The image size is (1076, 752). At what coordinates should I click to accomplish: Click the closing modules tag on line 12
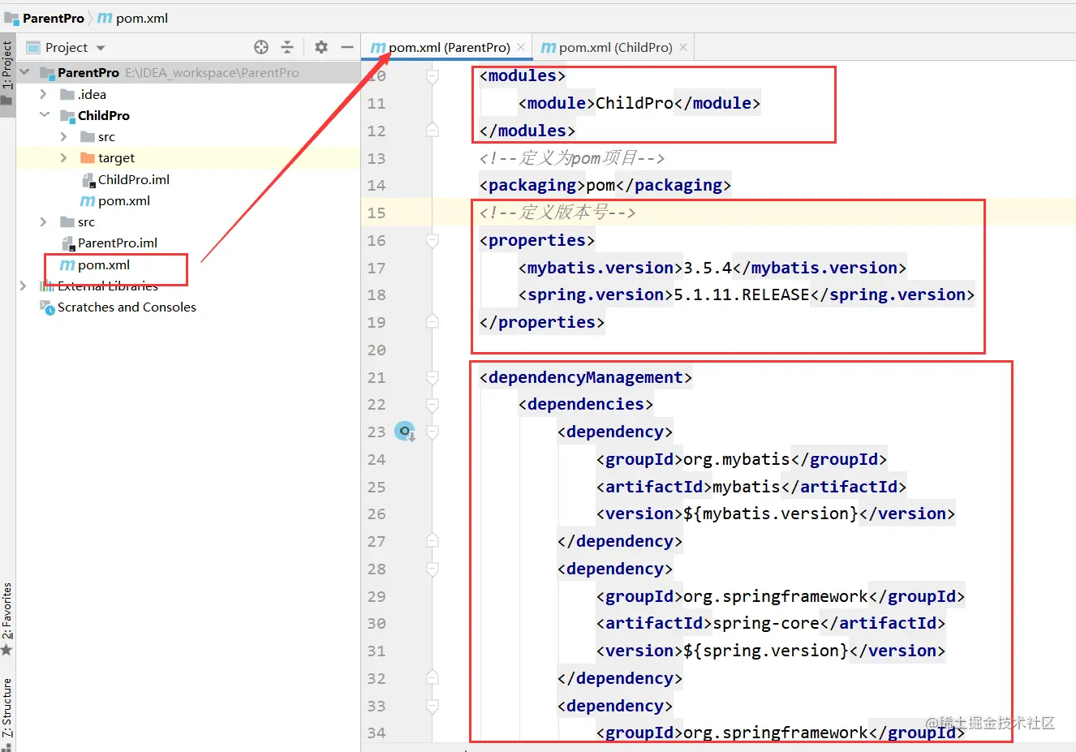[527, 131]
